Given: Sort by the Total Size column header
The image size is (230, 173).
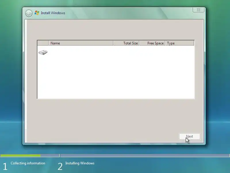Looking at the screenshot, I should [126, 43].
